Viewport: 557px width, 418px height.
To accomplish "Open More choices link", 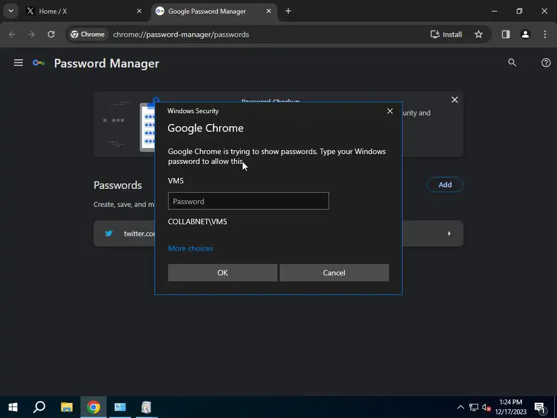I will 190,248.
